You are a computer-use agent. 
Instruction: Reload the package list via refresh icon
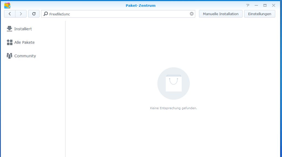[x=34, y=14]
